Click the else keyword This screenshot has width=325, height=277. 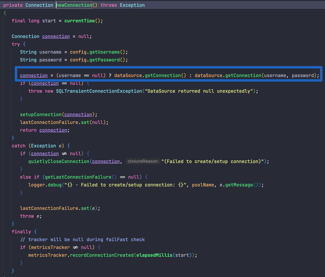25,177
